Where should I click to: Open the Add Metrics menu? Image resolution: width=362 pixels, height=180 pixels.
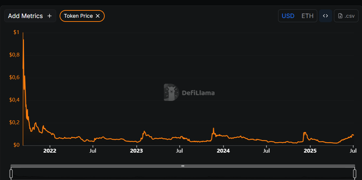(x=30, y=16)
